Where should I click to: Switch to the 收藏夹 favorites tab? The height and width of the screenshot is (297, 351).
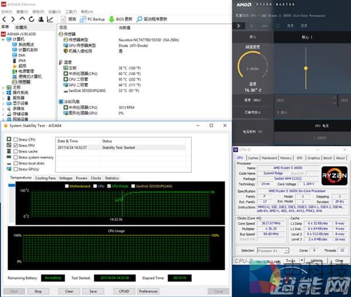pyautogui.click(x=21, y=27)
